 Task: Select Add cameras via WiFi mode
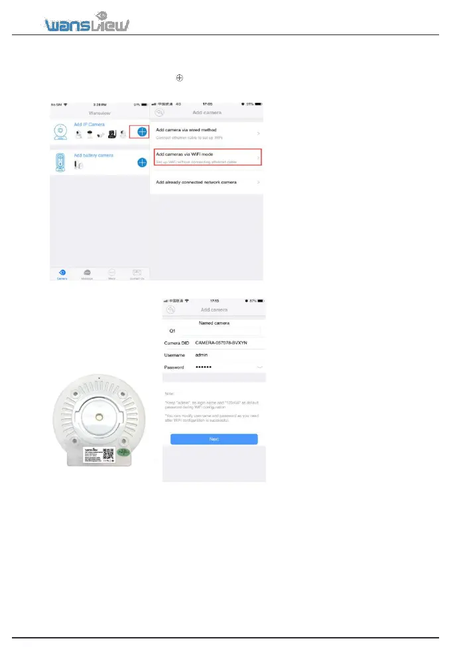click(x=208, y=157)
